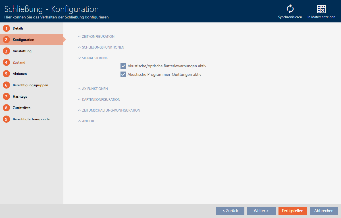
Task: Uncheck Akustische Programmier-Quittungen aktiv
Action: (x=123, y=74)
